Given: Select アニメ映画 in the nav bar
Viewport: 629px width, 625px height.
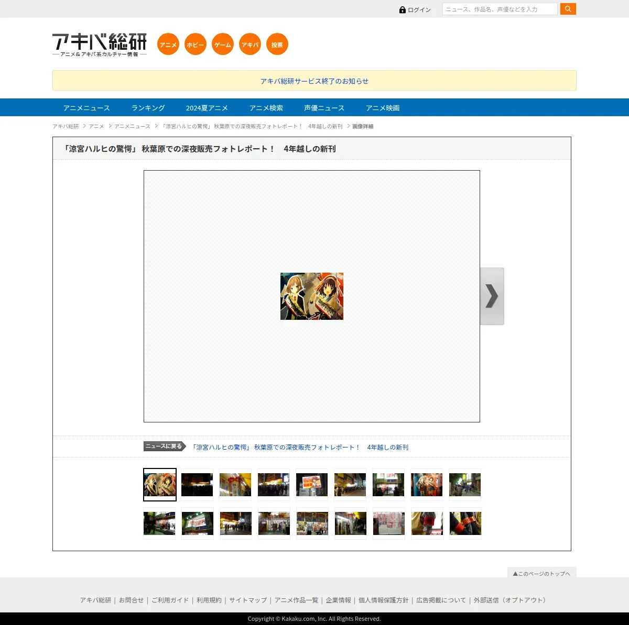Looking at the screenshot, I should [x=383, y=108].
